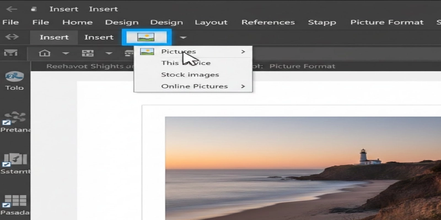The width and height of the screenshot is (441, 220).
Task: Expand the dropdown arrow right of the Pictures button
Action: (x=183, y=37)
